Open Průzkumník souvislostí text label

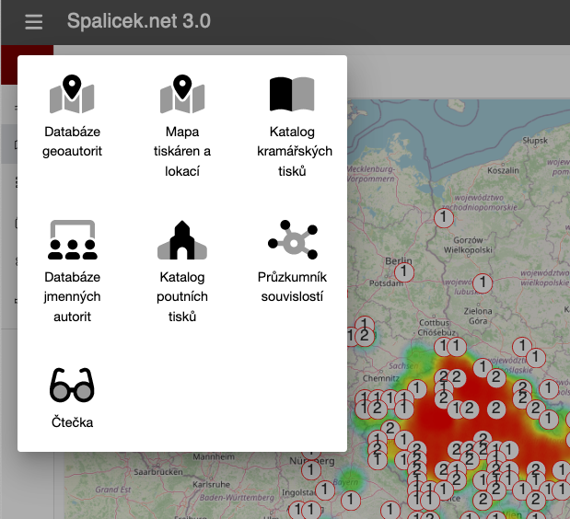click(292, 286)
